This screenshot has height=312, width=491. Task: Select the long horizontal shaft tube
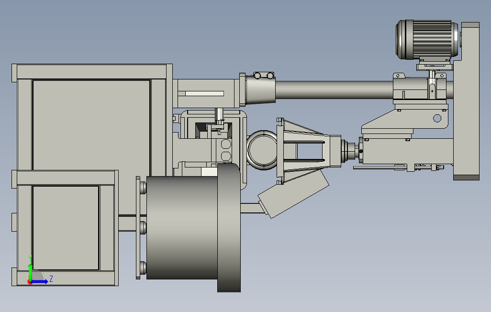tap(334, 90)
